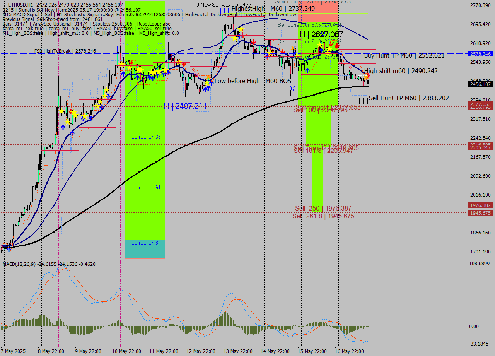Click the black current price tag 2456.107
The width and height of the screenshot is (495, 356).
[x=480, y=84]
